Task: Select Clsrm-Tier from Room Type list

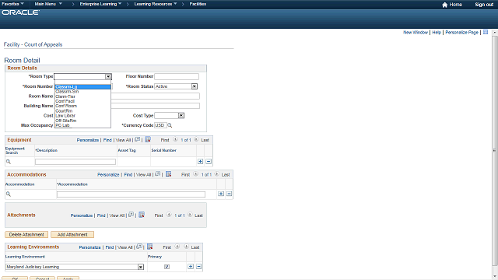Action: pos(82,96)
